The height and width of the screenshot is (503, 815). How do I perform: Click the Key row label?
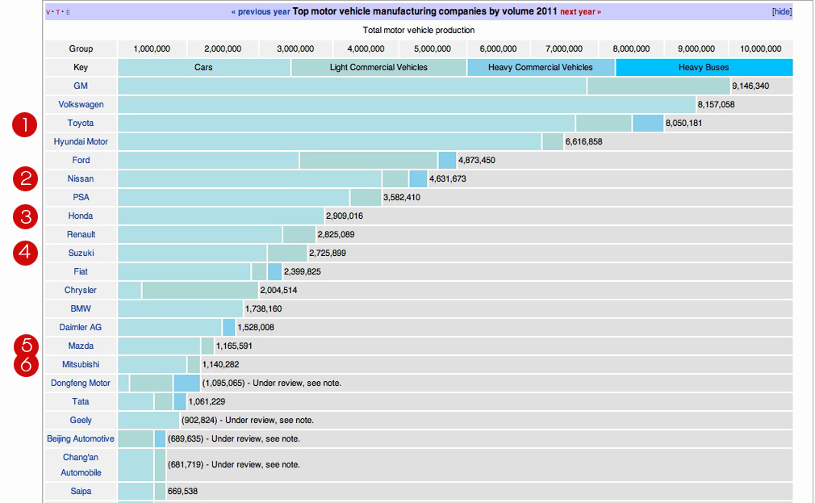[x=81, y=68]
